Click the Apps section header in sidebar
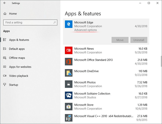The height and width of the screenshot is (124, 162). coord(6,31)
